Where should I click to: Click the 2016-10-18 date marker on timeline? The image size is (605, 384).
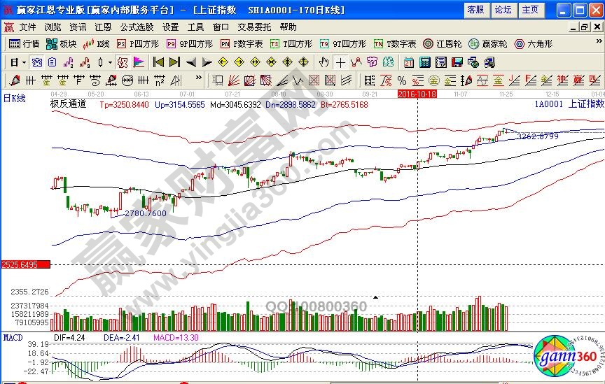[x=417, y=93]
